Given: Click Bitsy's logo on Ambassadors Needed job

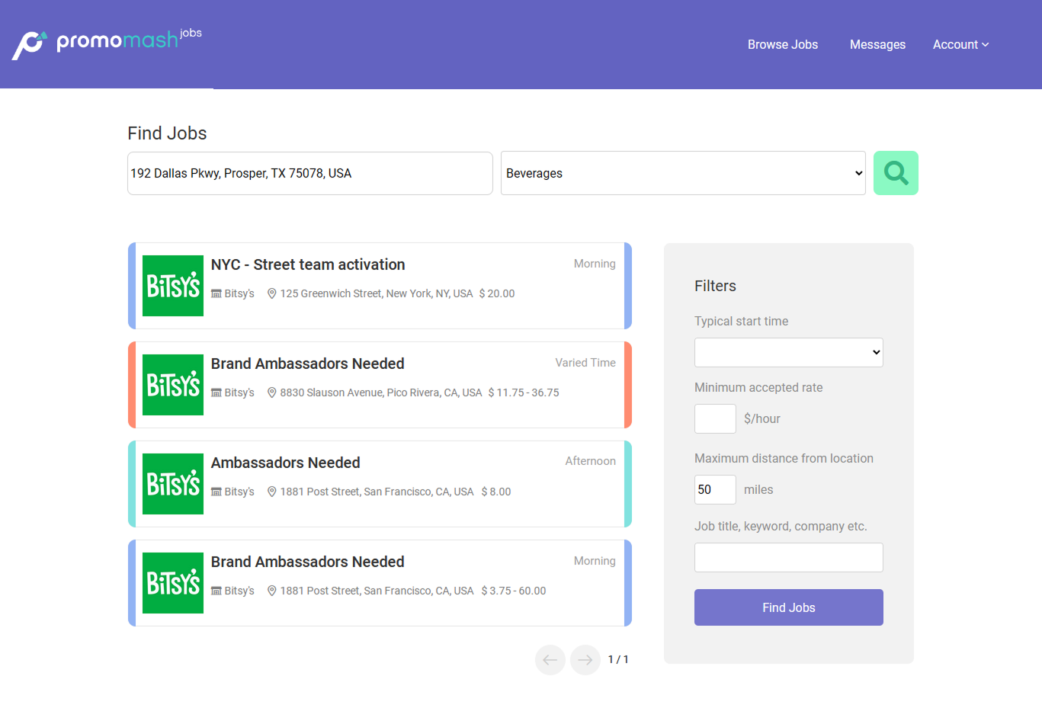Looking at the screenshot, I should tap(173, 484).
